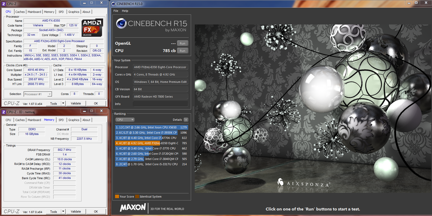Click the Core Speed value 4916.46 MHz
The image size is (432, 216).
pos(36,70)
